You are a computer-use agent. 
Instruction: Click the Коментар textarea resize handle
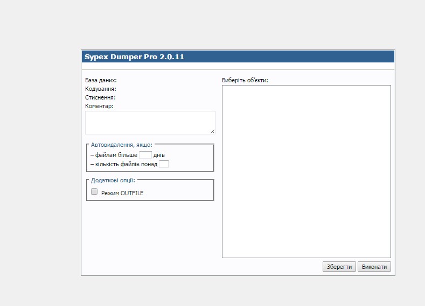click(x=212, y=132)
